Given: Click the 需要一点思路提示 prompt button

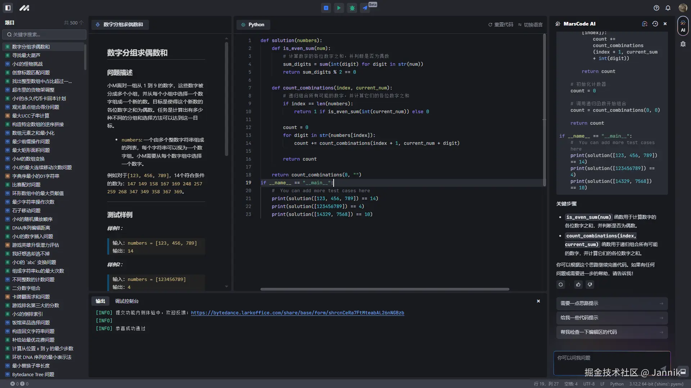Looking at the screenshot, I should coord(611,303).
